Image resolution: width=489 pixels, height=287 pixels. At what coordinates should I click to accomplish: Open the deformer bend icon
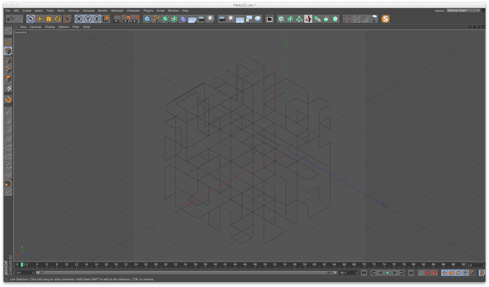coord(183,19)
